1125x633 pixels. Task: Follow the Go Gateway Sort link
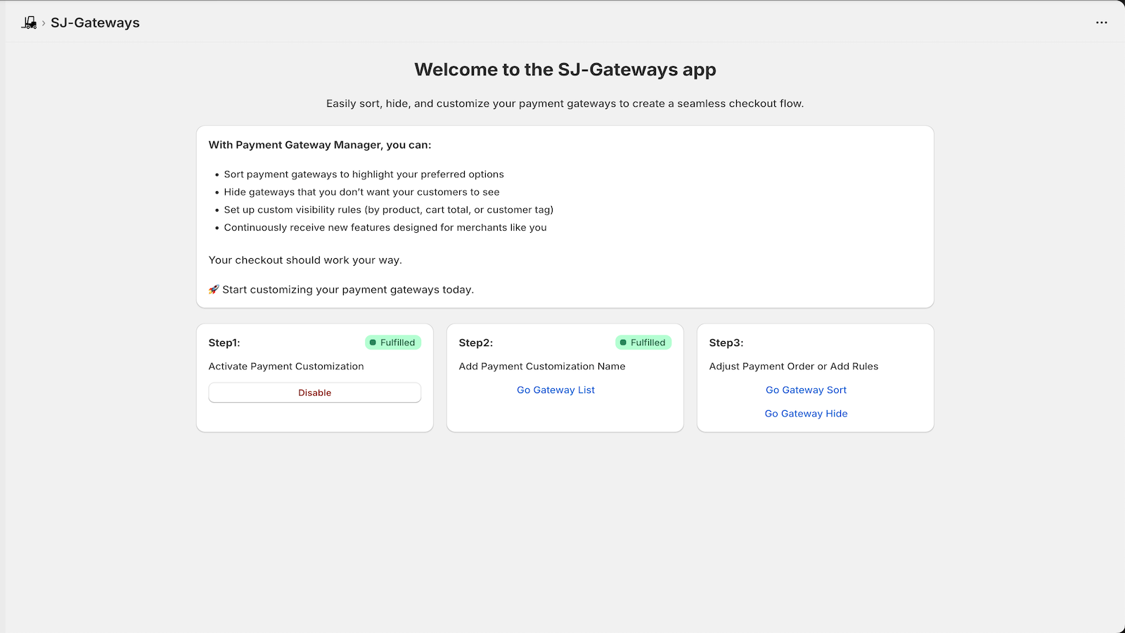pos(806,390)
